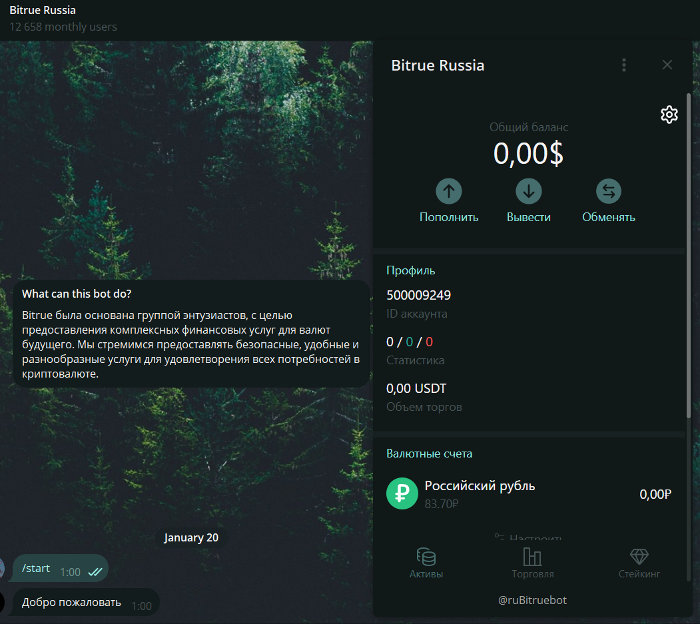Switch to the Стейкинг tab
Image resolution: width=700 pixels, height=624 pixels.
(639, 563)
